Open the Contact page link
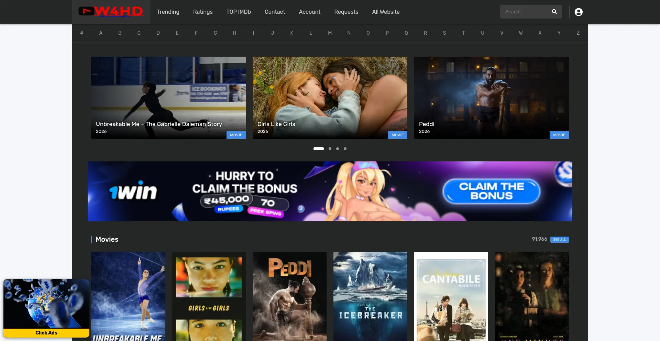660x341 pixels. pos(275,12)
